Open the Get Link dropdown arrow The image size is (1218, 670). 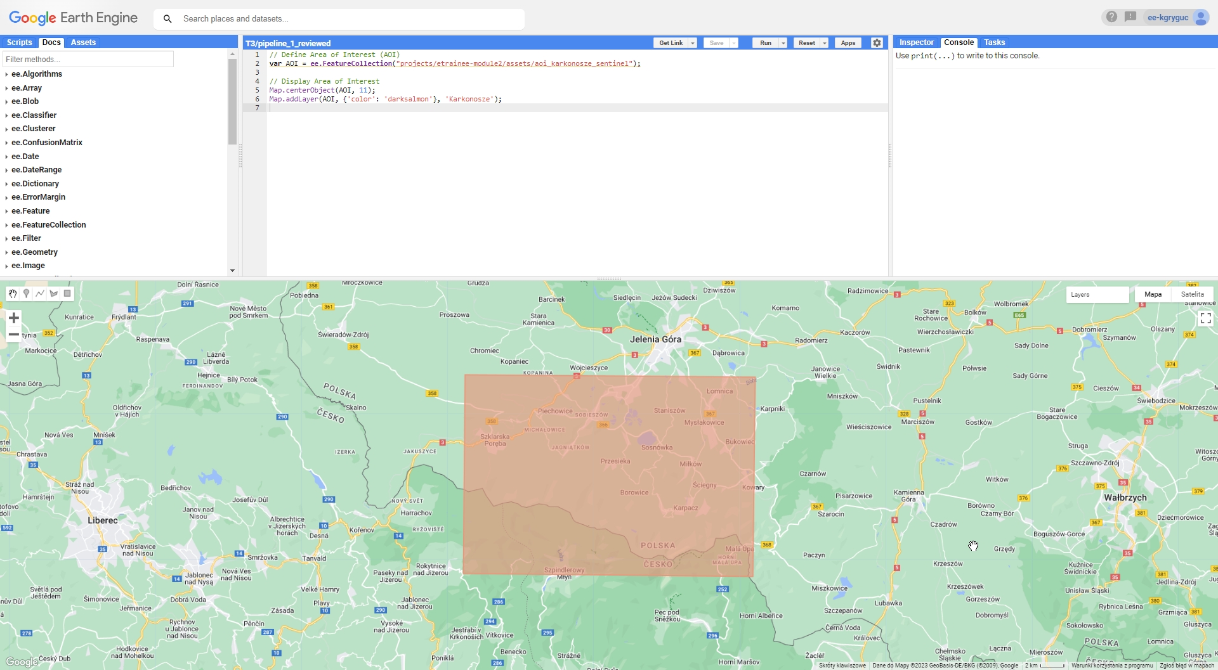click(x=692, y=42)
